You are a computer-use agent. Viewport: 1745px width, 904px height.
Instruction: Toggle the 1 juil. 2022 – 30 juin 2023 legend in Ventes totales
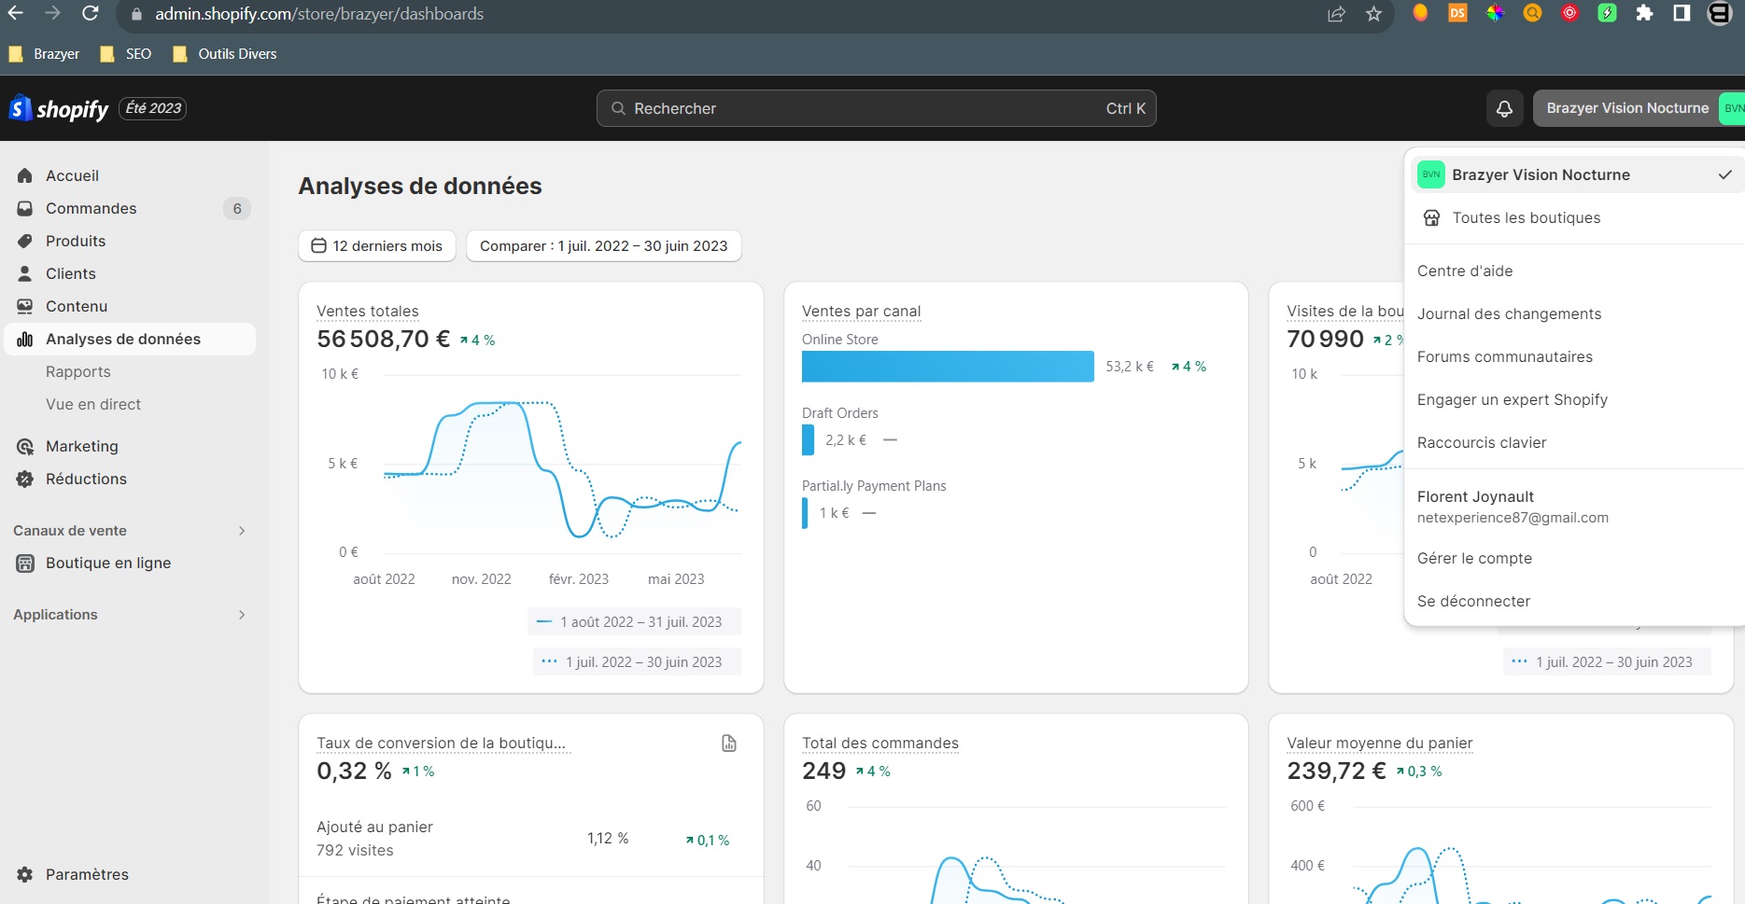coord(637,661)
